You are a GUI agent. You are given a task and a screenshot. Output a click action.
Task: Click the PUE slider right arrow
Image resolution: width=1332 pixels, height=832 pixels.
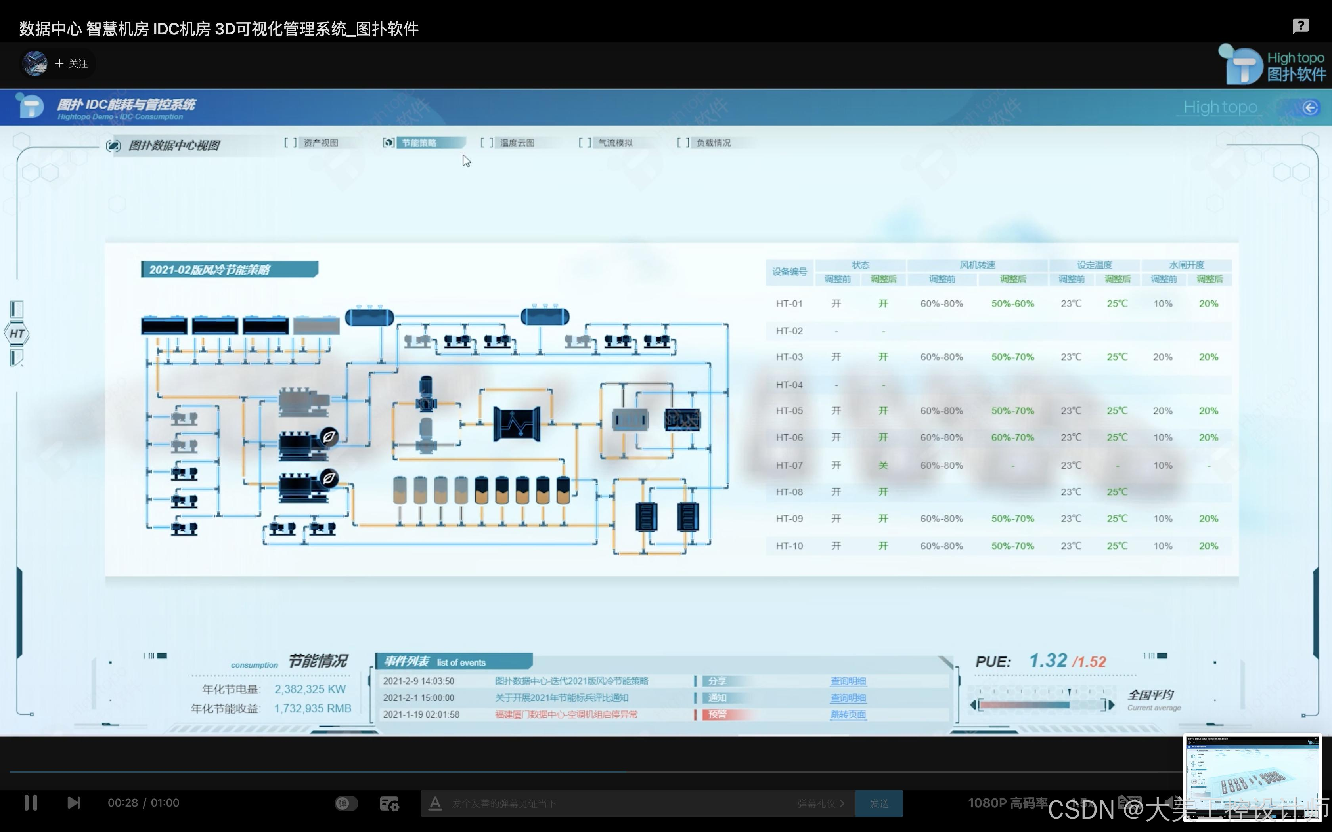pyautogui.click(x=1111, y=705)
